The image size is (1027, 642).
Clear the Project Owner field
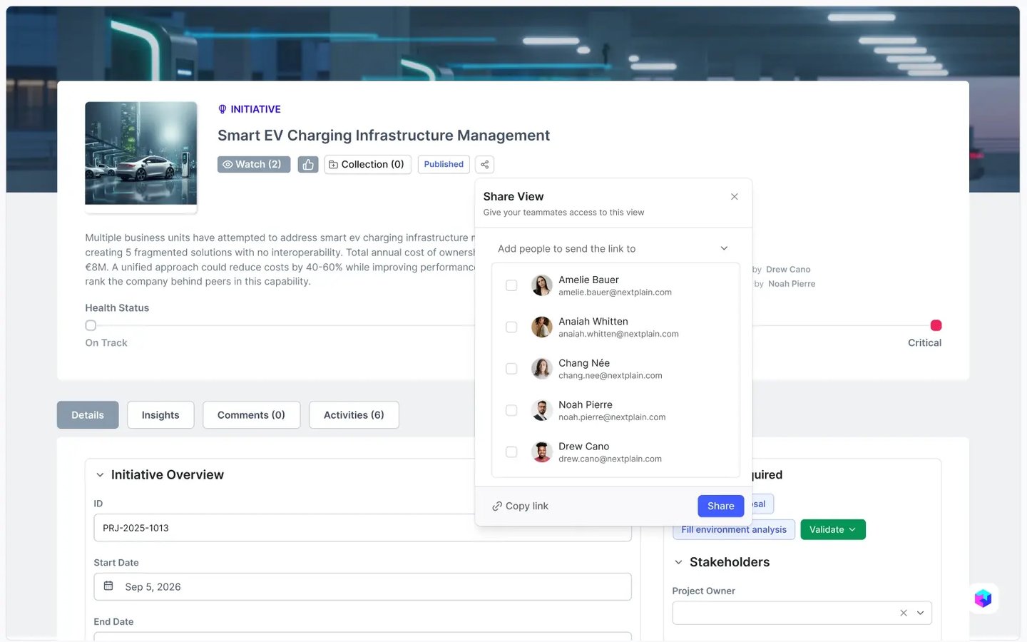click(x=904, y=613)
